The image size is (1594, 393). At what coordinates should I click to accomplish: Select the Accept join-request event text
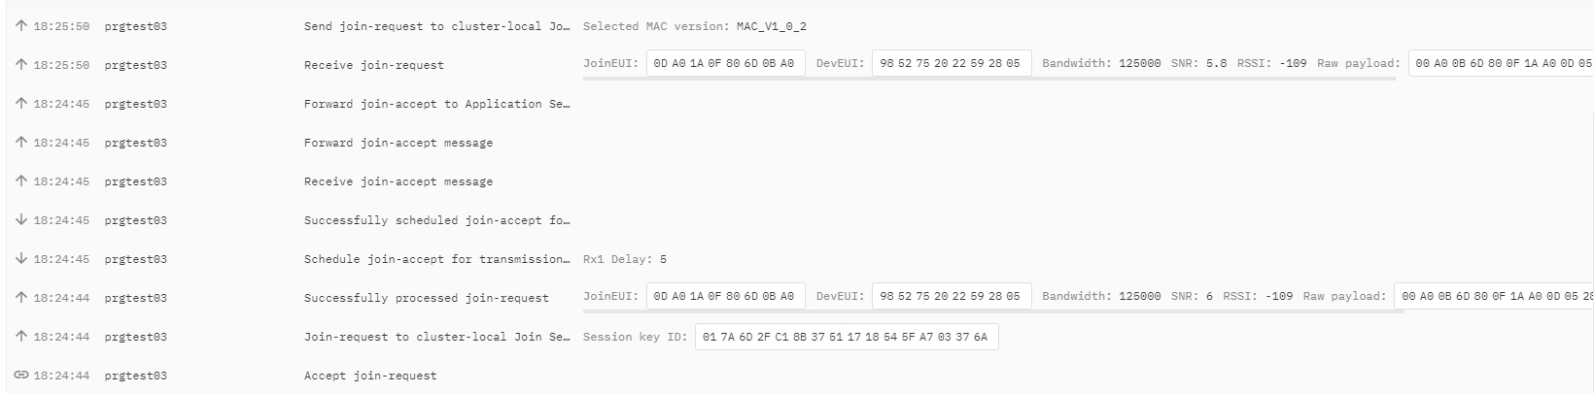(x=370, y=376)
